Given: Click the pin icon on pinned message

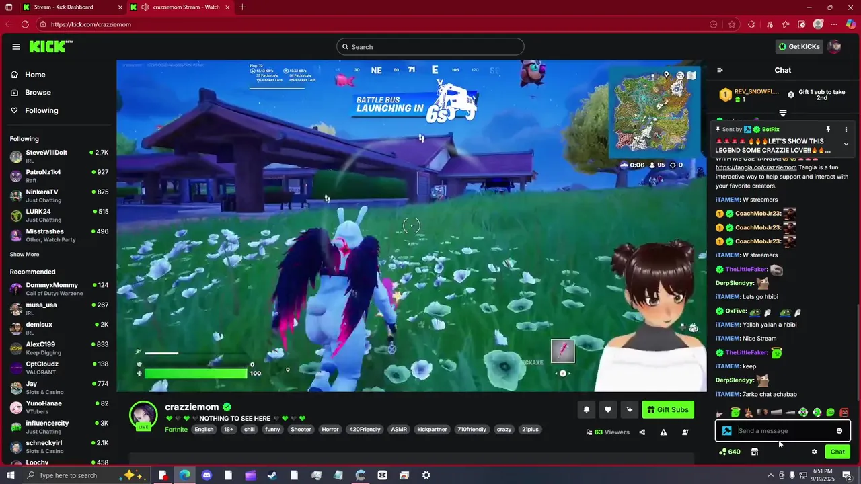Looking at the screenshot, I should pos(828,129).
